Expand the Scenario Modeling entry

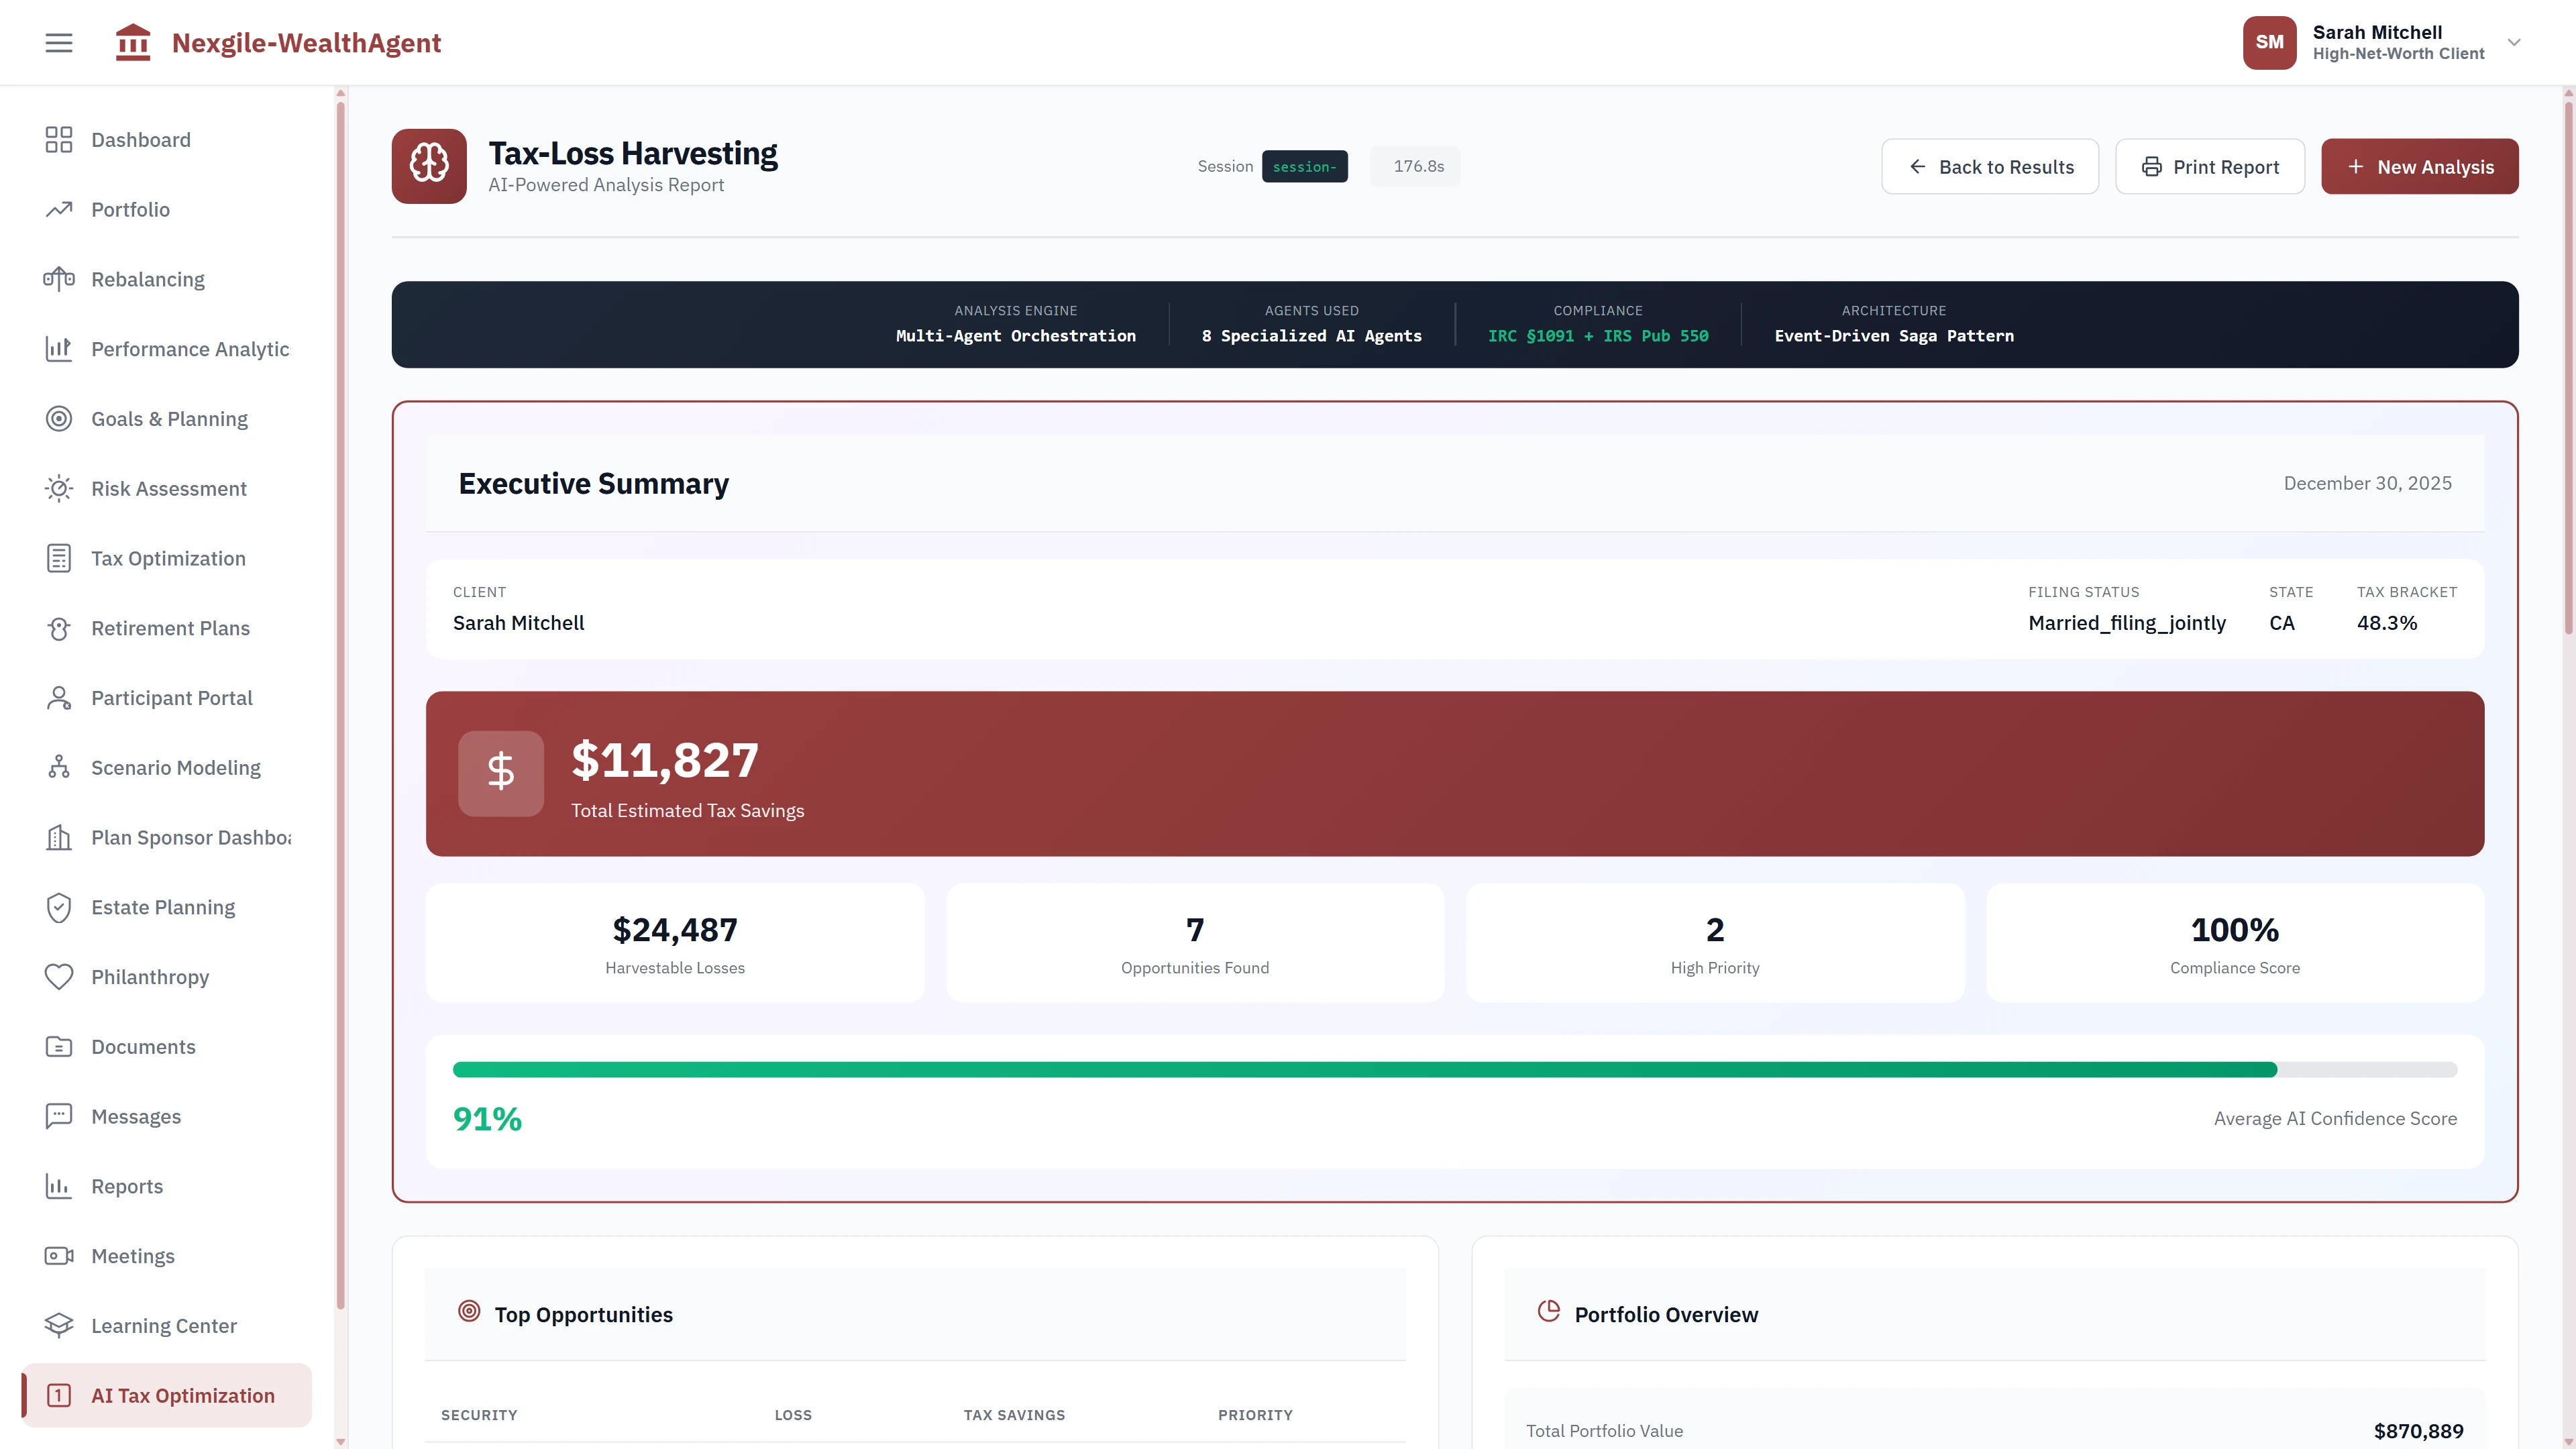pyautogui.click(x=176, y=767)
